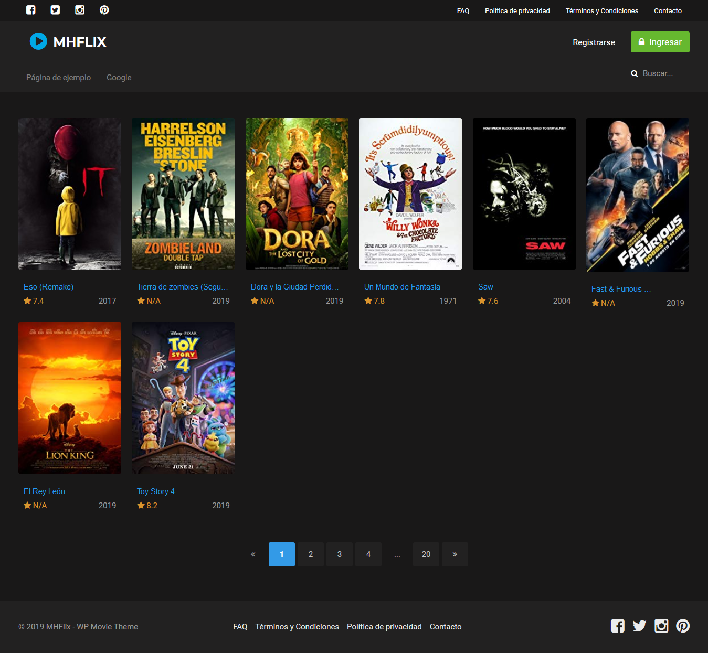Viewport: 708px width, 653px height.
Task: Go to previous page with « arrow
Action: [253, 554]
